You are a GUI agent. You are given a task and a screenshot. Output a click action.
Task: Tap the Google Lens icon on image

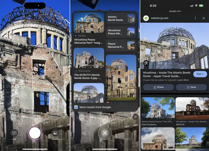[x=146, y=63]
